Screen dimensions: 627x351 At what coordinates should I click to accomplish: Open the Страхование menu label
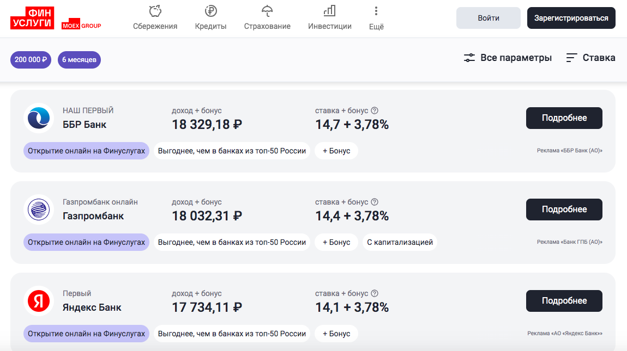pos(267,26)
